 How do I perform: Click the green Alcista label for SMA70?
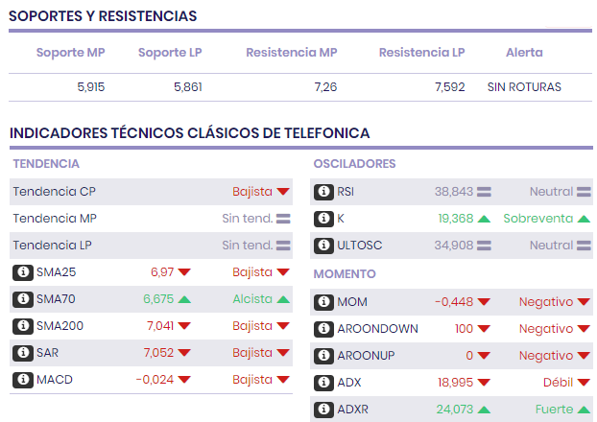point(251,299)
